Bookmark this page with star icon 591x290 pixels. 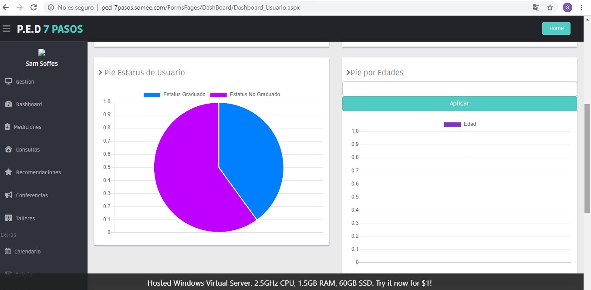pyautogui.click(x=550, y=7)
